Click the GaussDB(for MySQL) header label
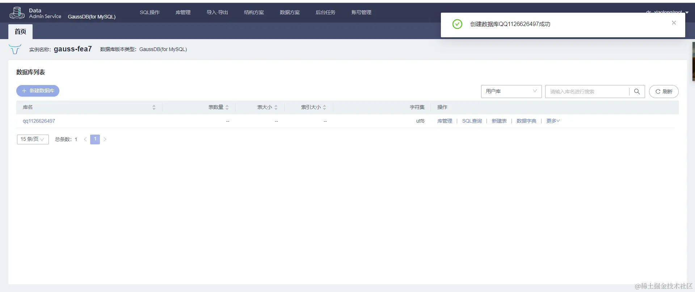The height and width of the screenshot is (292, 695). [92, 17]
